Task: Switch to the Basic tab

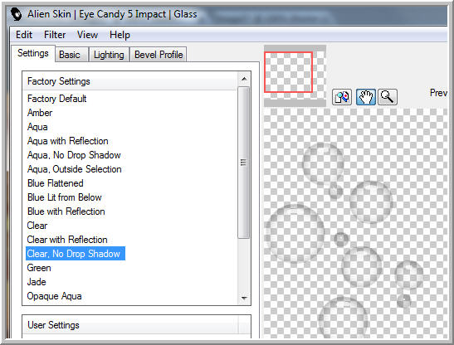Action: [x=70, y=55]
